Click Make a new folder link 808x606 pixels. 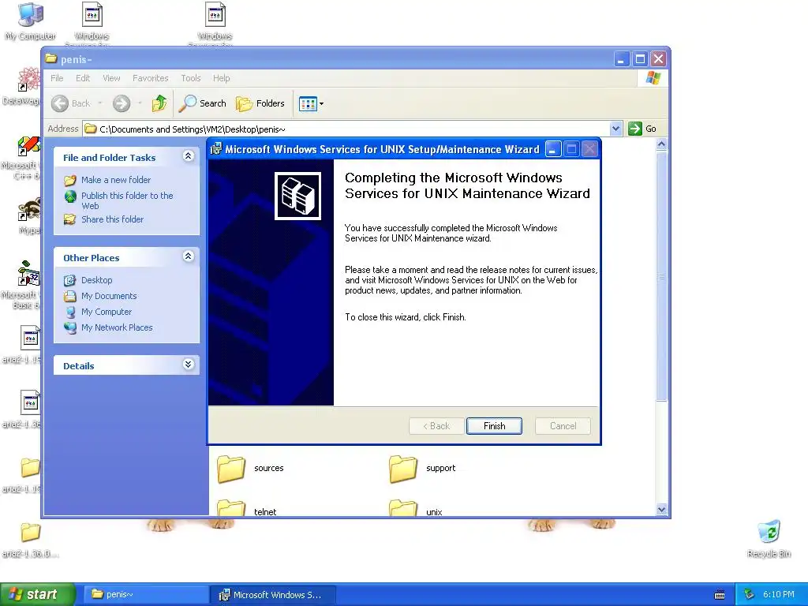(x=116, y=180)
